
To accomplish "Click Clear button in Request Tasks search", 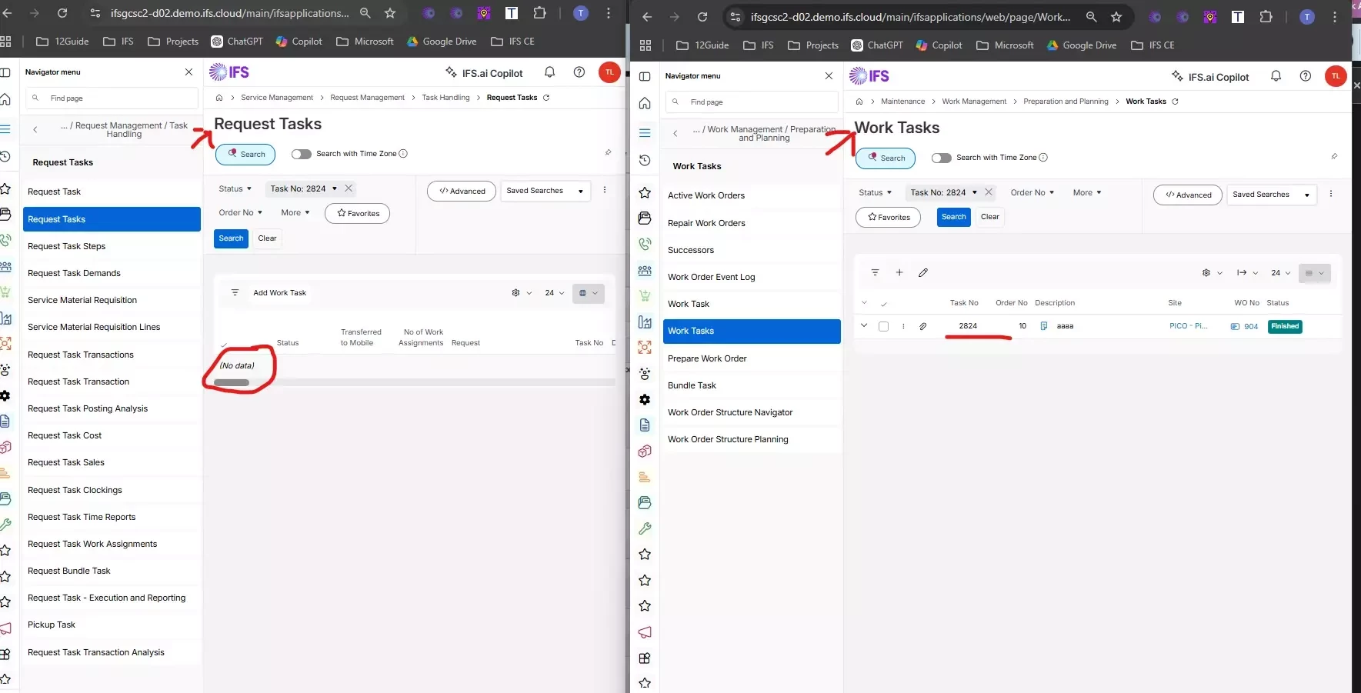I will pos(267,238).
